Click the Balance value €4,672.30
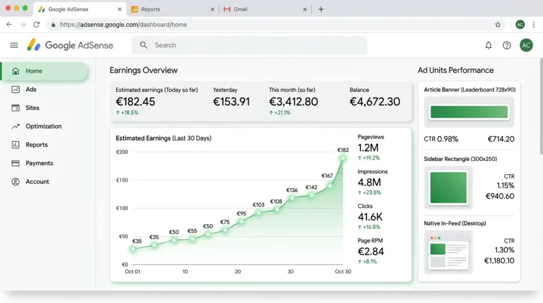Screen dimensions: 543x303 click(x=375, y=102)
